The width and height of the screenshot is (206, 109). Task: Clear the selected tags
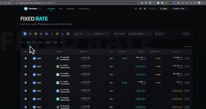coord(61,42)
